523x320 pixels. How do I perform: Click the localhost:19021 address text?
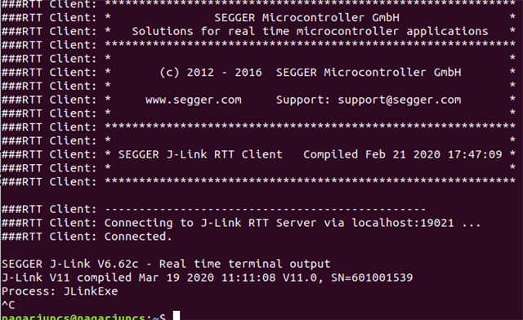pos(403,223)
